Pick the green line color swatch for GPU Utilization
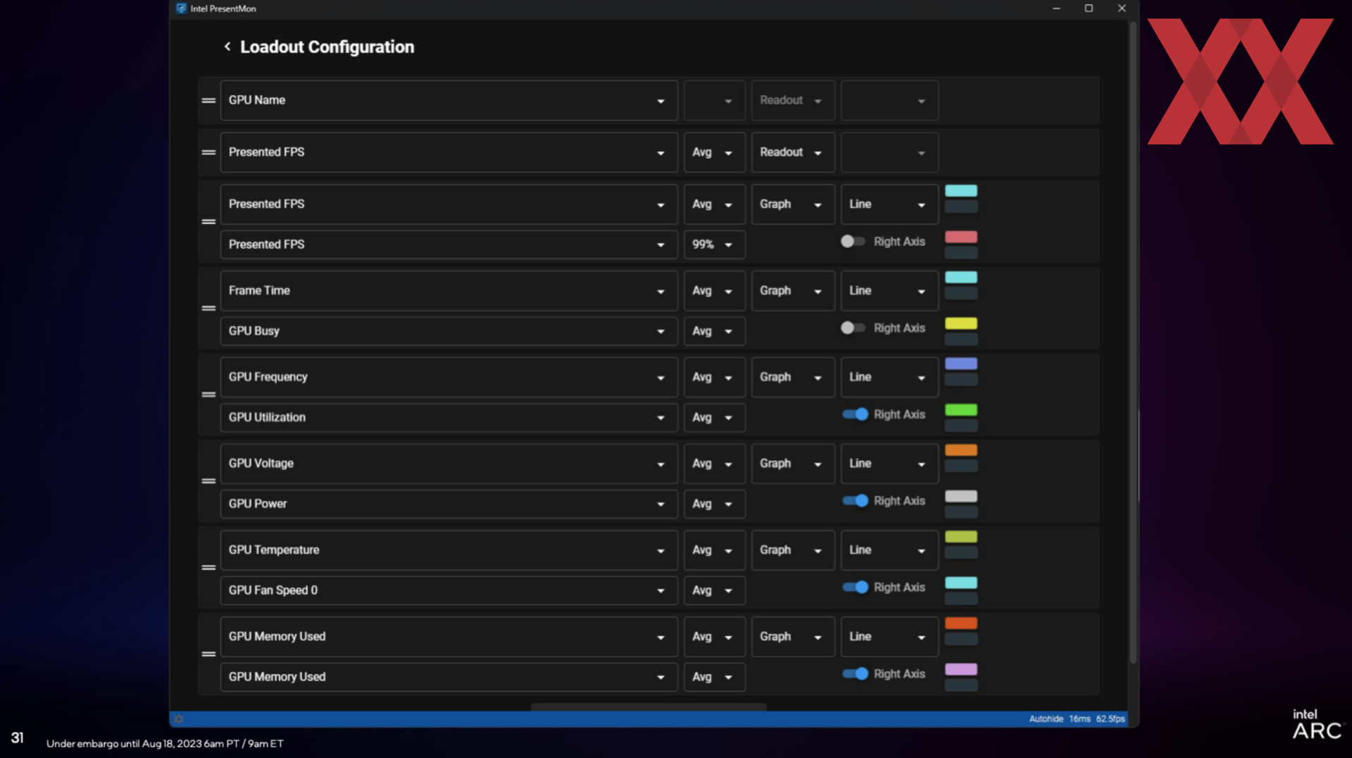Image resolution: width=1352 pixels, height=758 pixels. (x=960, y=410)
